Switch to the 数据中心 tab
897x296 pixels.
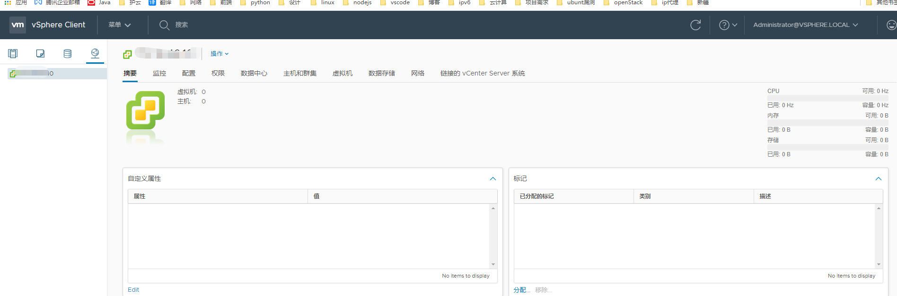(x=254, y=74)
